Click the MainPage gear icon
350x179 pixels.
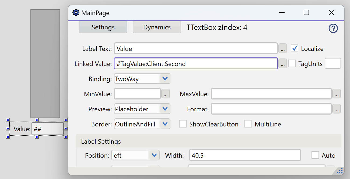point(76,13)
